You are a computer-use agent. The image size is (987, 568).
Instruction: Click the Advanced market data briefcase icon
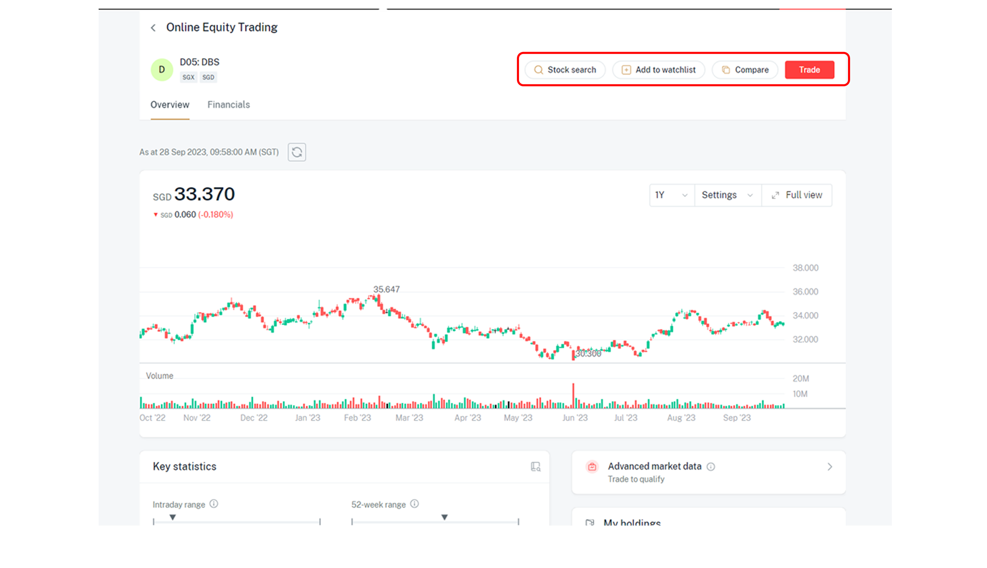click(x=592, y=467)
